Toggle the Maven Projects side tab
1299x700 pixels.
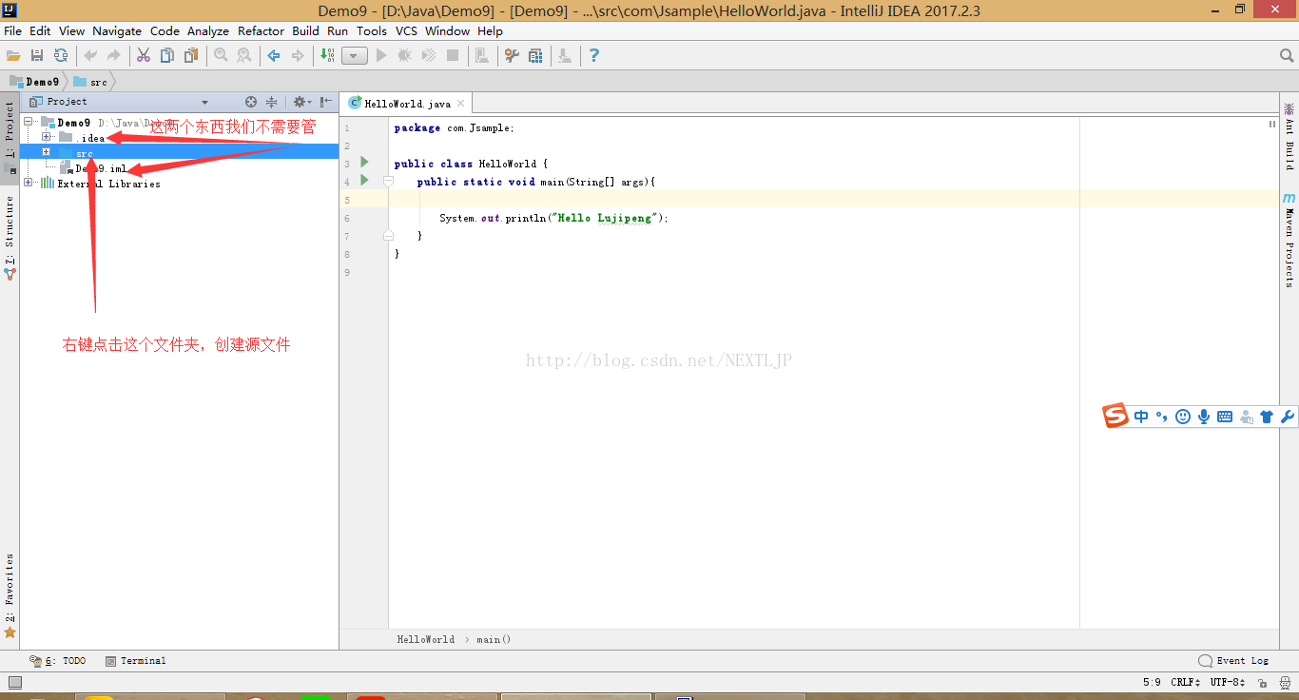point(1289,240)
